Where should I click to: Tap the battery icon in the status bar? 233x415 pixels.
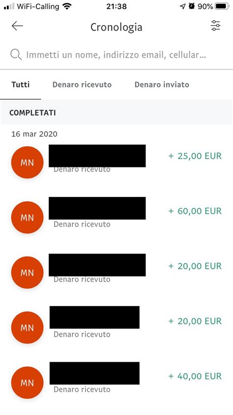click(222, 6)
